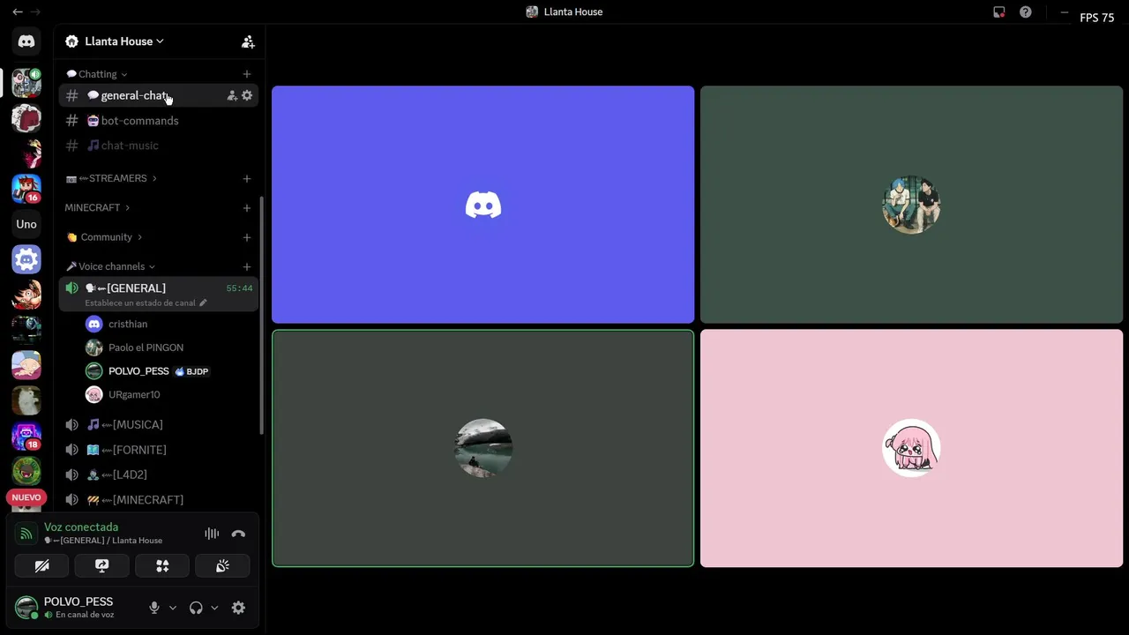Expand the MINECRAFT category

97,208
